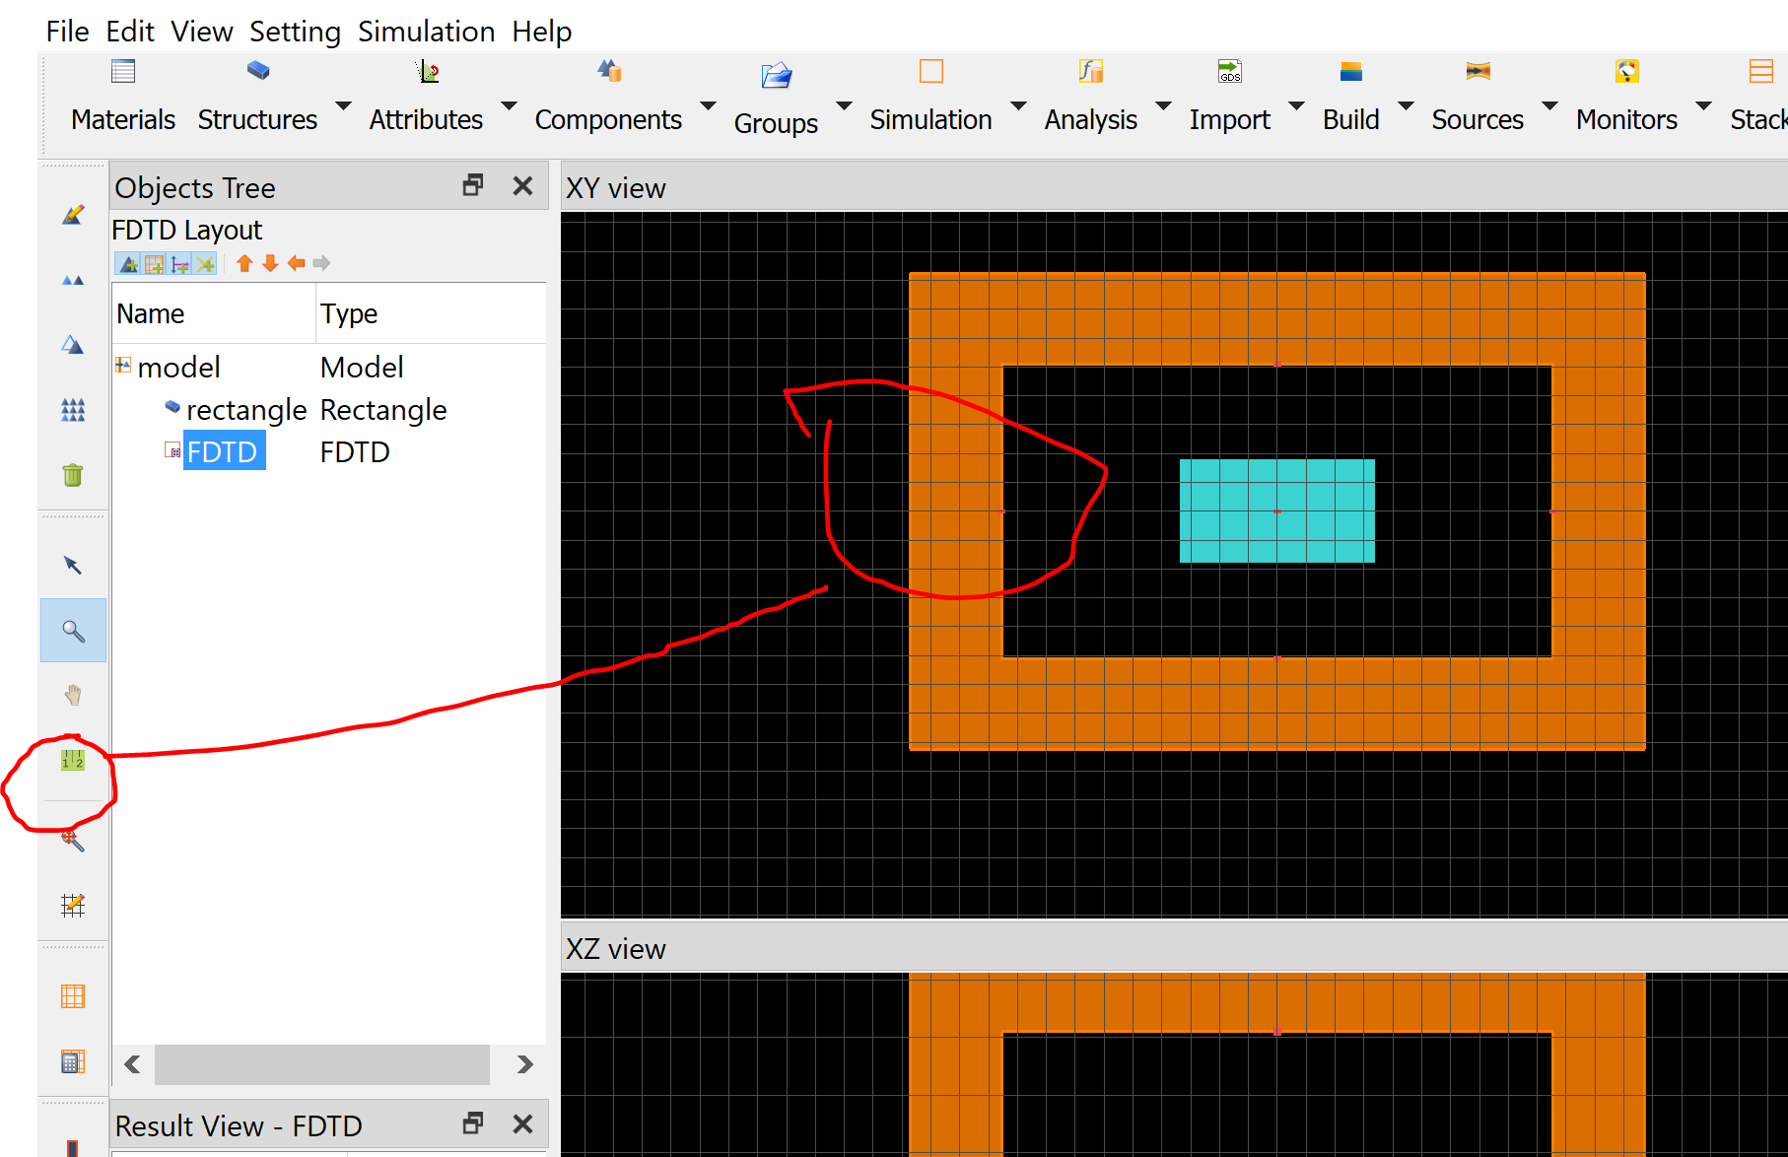Open the File menu
1788x1157 pixels.
[x=67, y=32]
